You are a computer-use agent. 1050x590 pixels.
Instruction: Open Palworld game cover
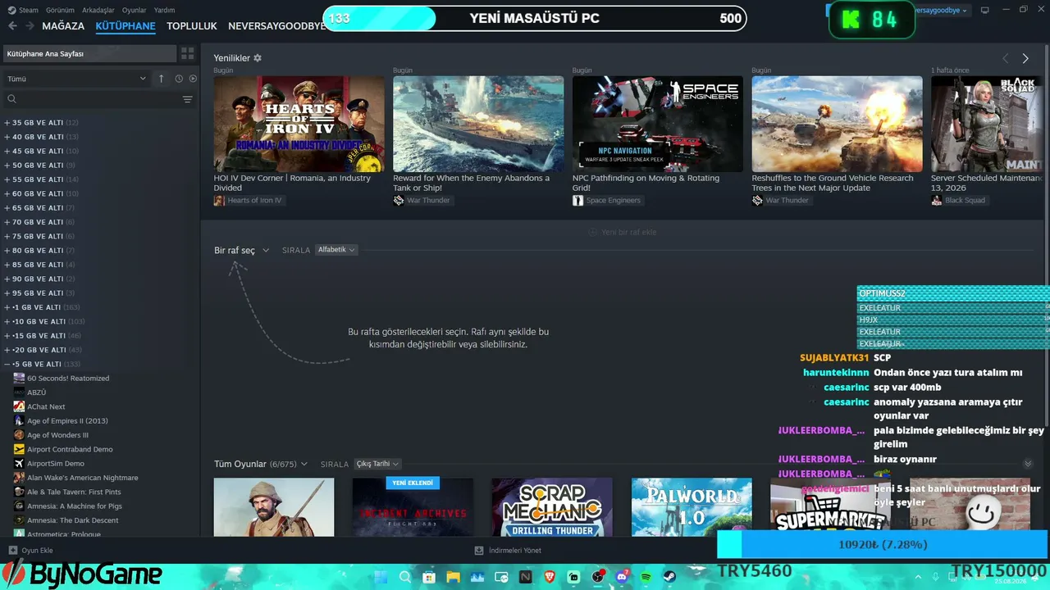692,507
